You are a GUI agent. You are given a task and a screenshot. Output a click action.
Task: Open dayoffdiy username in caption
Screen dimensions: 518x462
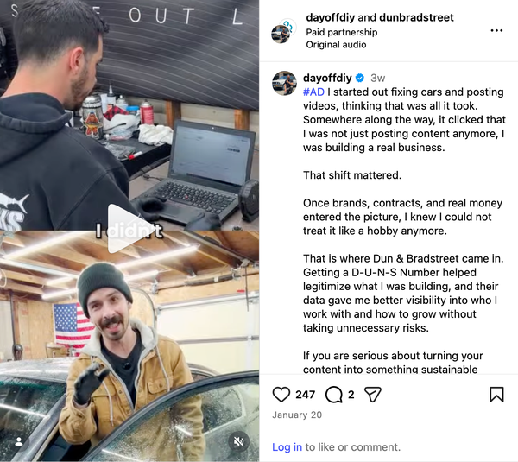coord(327,78)
